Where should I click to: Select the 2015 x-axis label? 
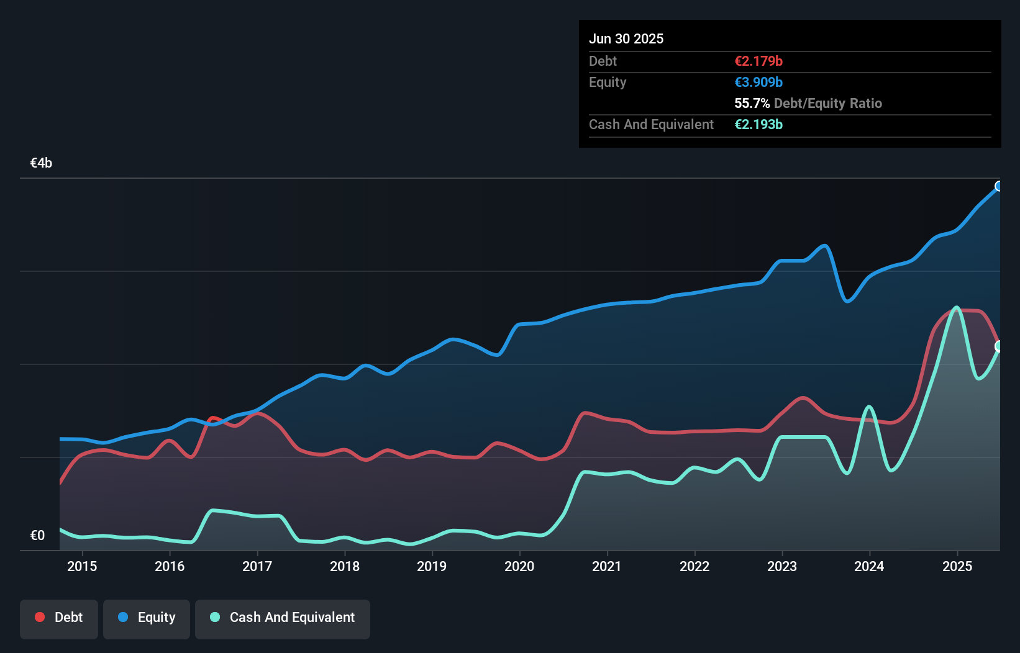pos(82,566)
